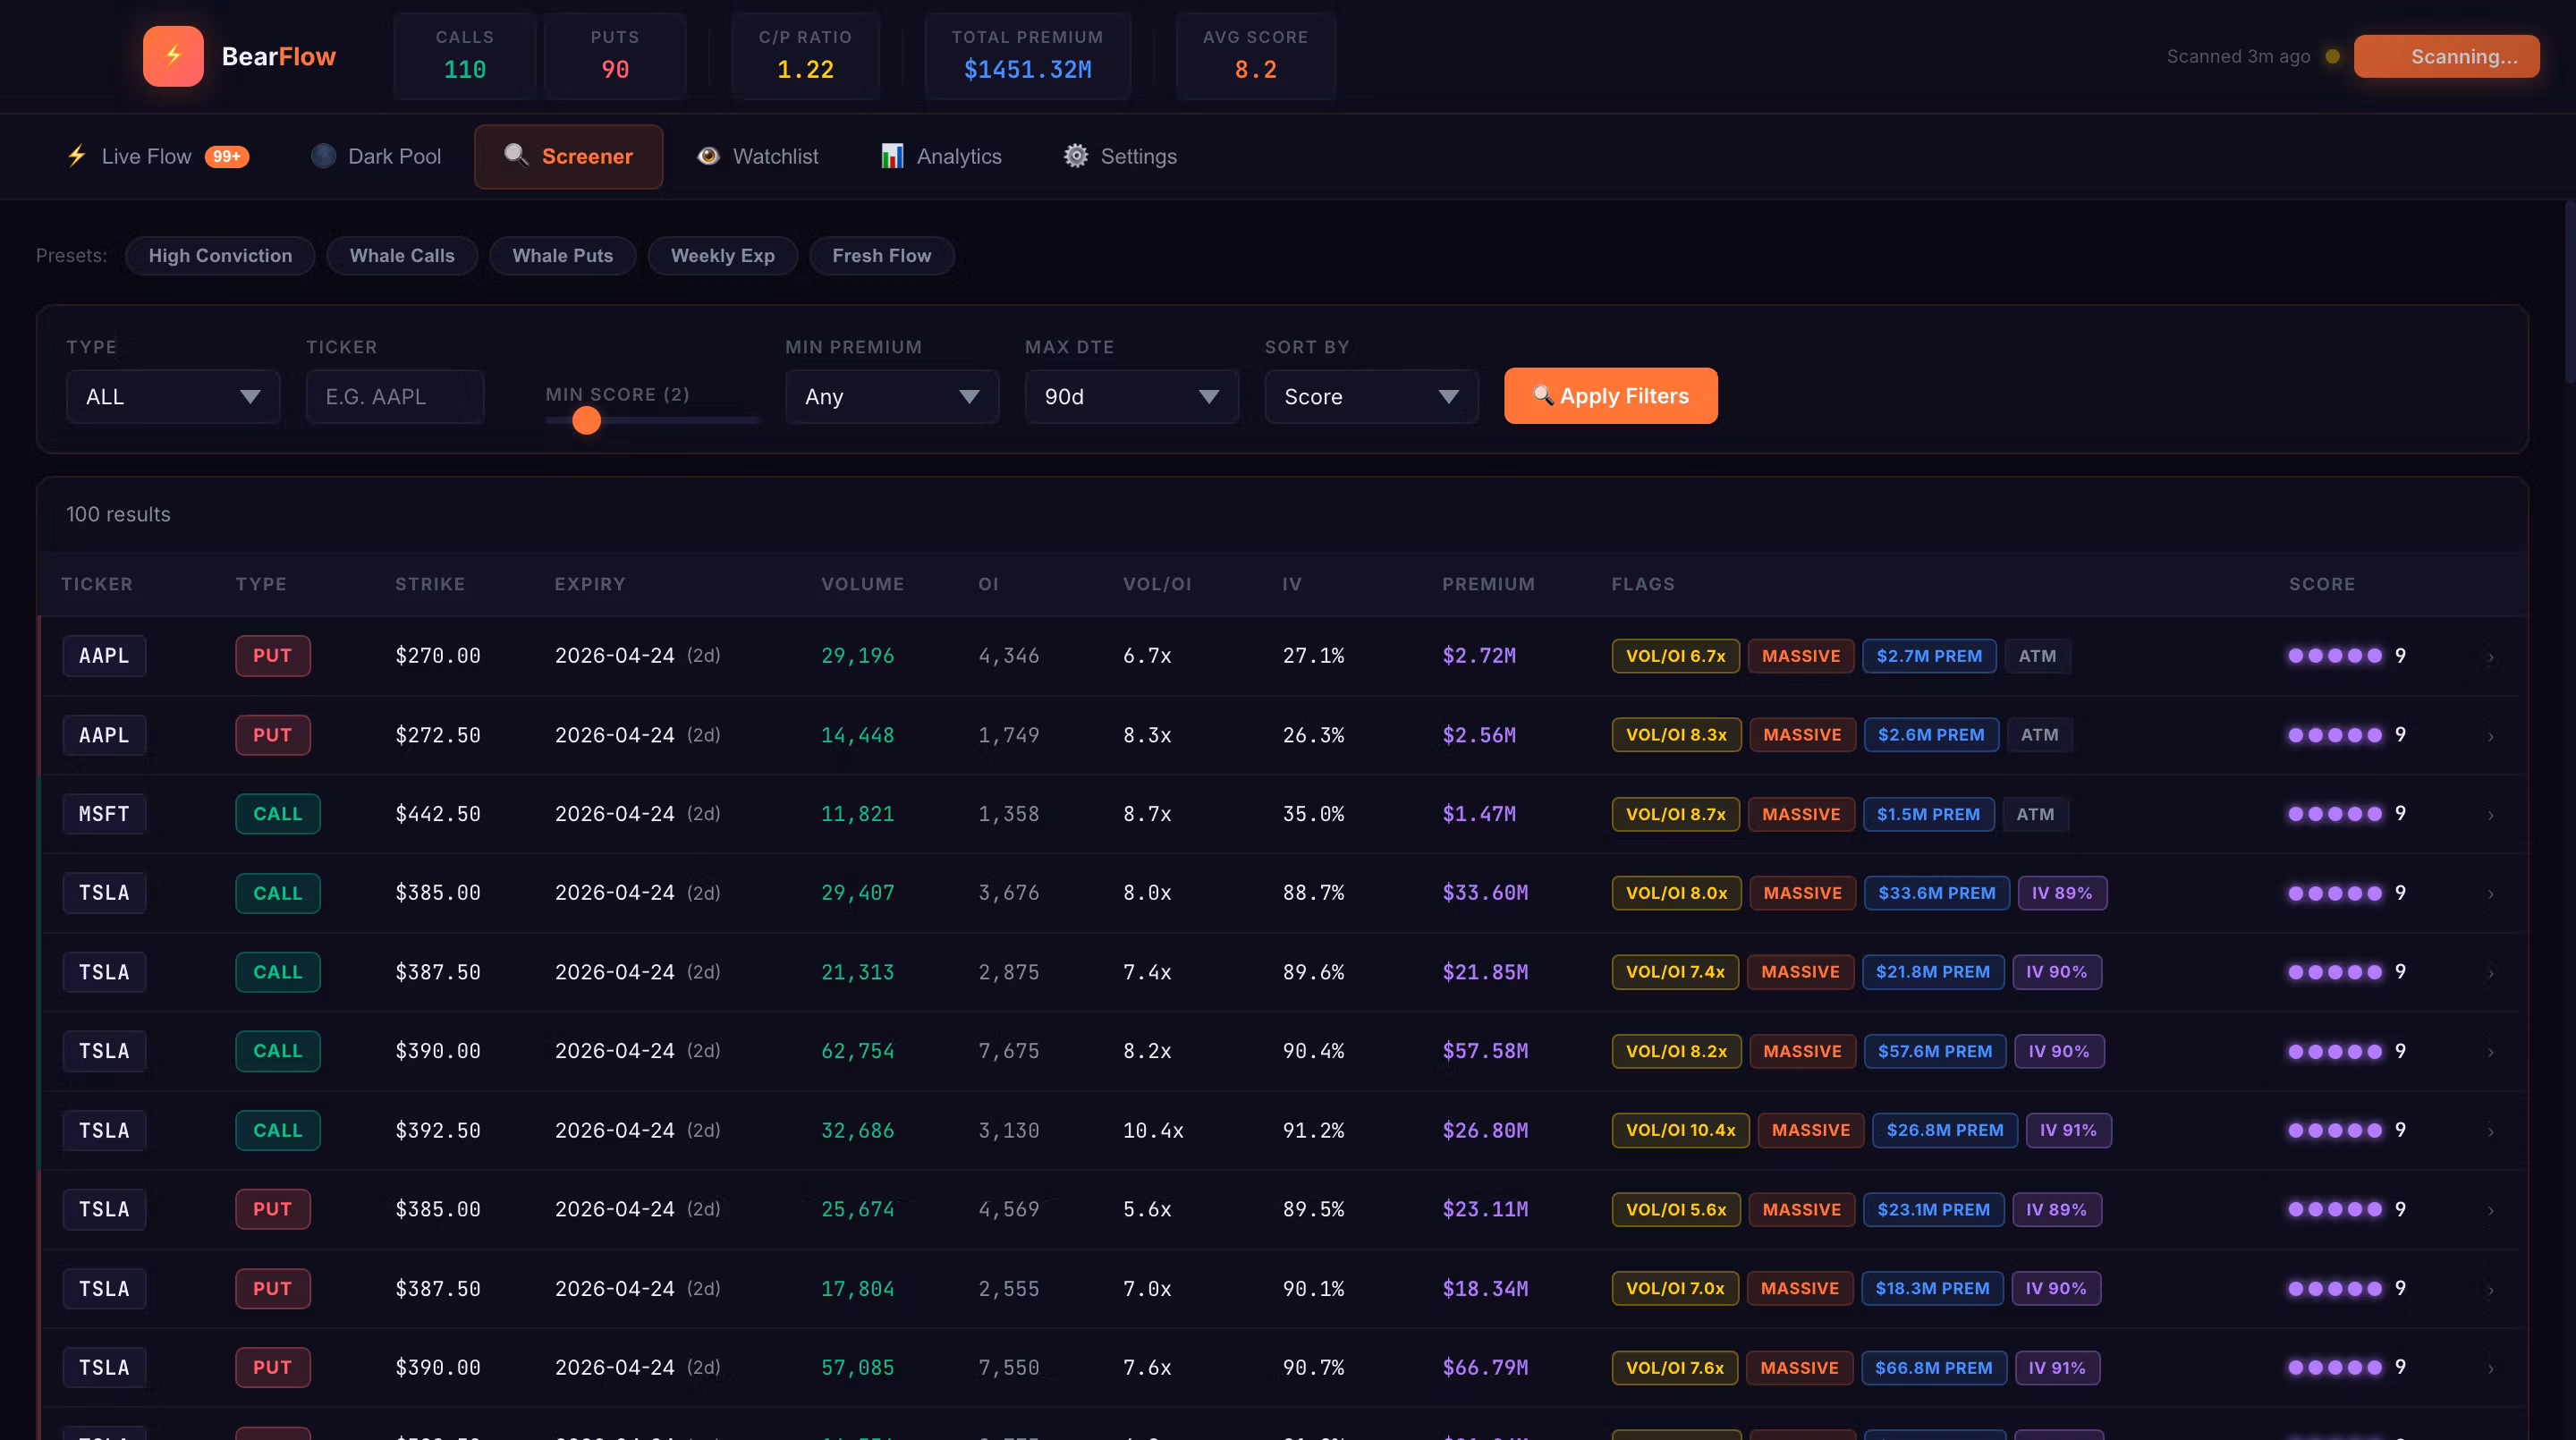Viewport: 2576px width, 1440px height.
Task: Toggle the Whale Puts preset chip
Action: click(562, 255)
